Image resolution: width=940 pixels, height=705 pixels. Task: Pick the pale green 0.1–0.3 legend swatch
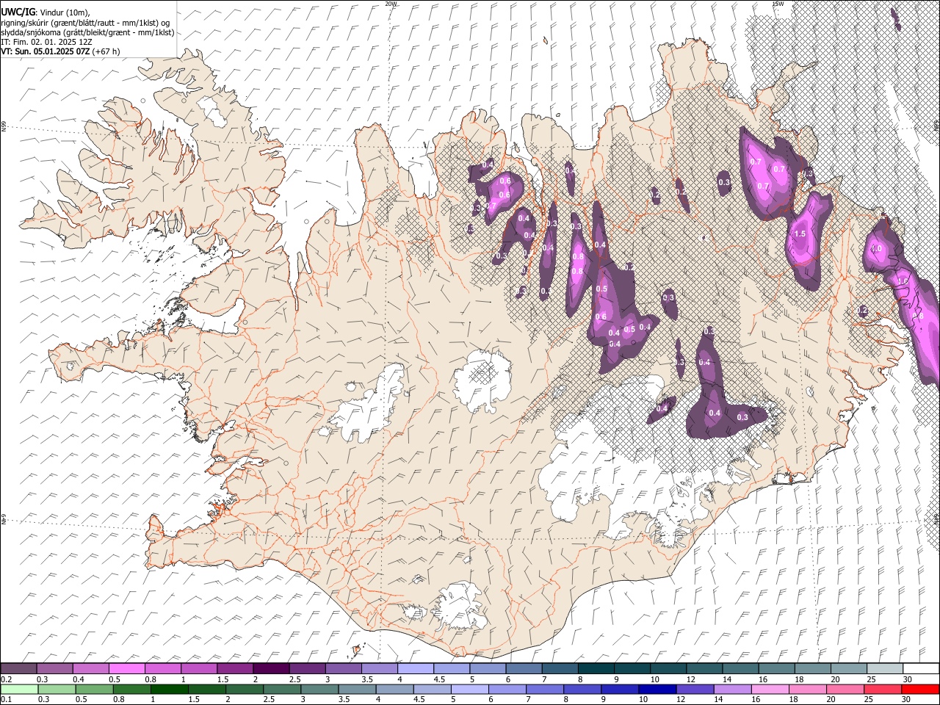pyautogui.click(x=19, y=690)
